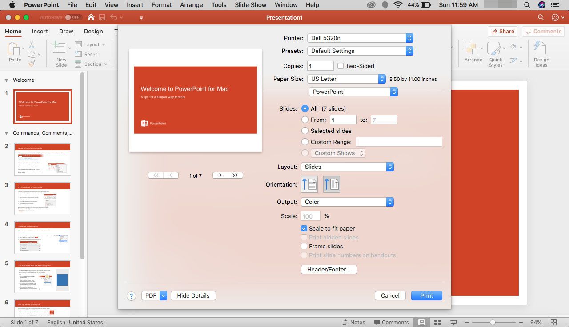Click the Save floppy disk icon
The image size is (569, 327).
pos(102,17)
